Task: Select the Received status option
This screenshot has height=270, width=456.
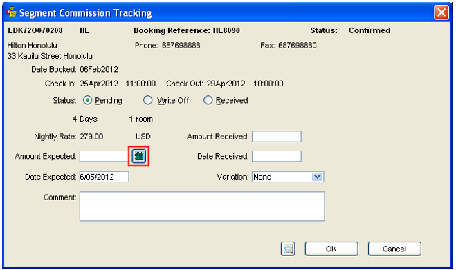Action: [208, 100]
